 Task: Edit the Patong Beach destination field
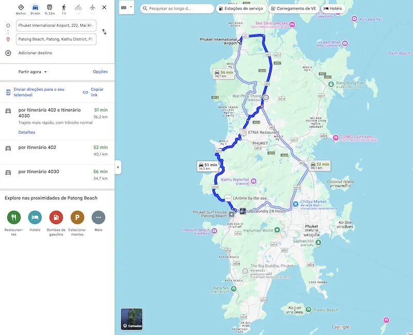tap(56, 39)
